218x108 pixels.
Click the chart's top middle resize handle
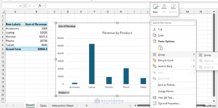point(117,23)
